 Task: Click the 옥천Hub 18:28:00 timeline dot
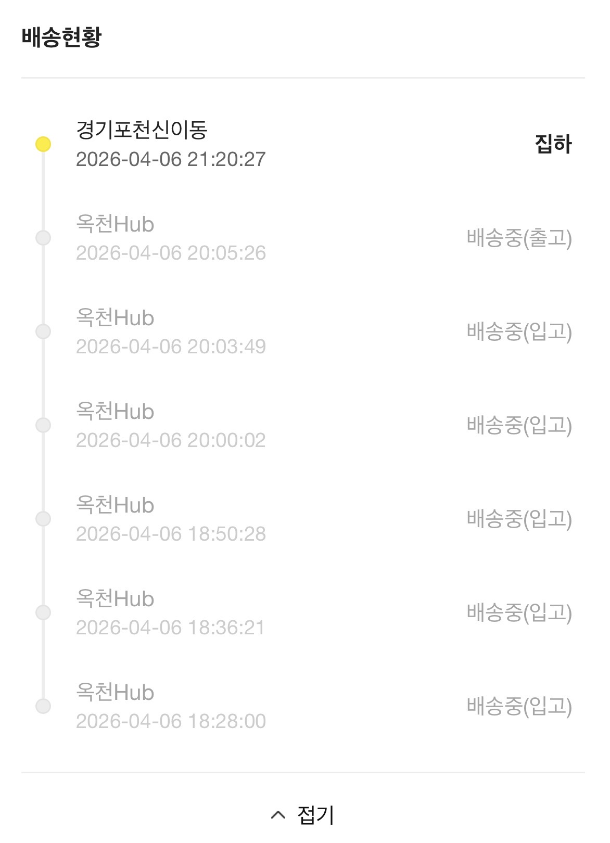(x=43, y=706)
